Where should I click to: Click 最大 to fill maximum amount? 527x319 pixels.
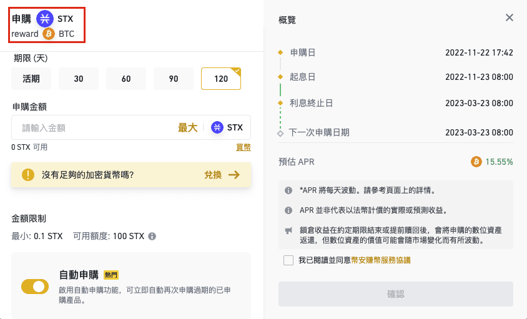[187, 128]
